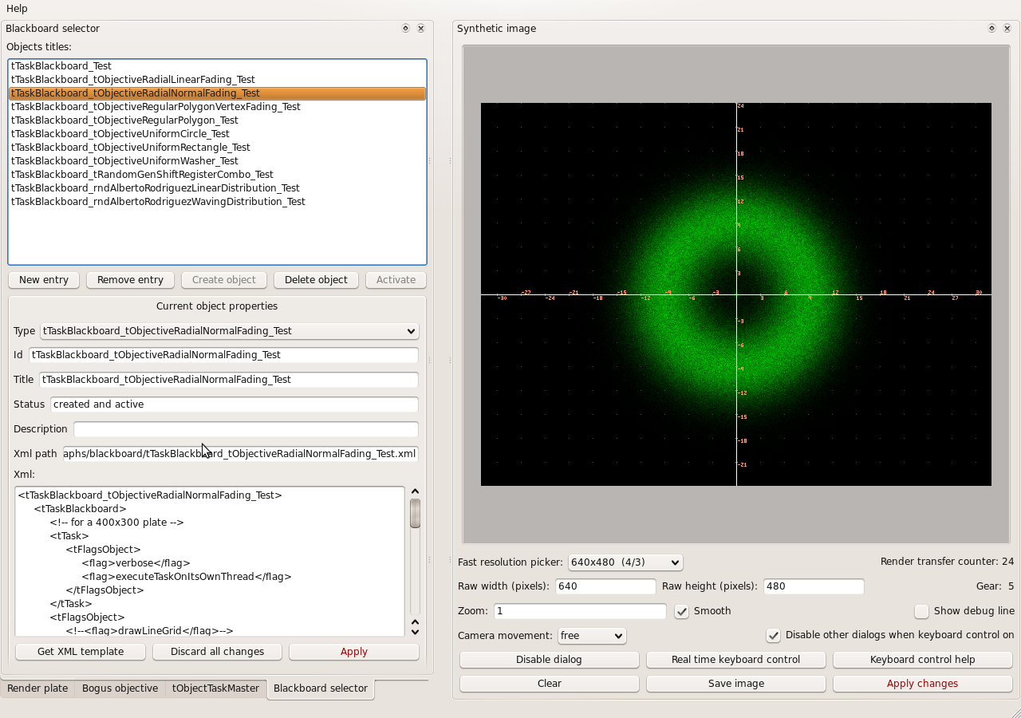Image resolution: width=1021 pixels, height=718 pixels.
Task: Open the object Type dropdown
Action: tap(230, 331)
